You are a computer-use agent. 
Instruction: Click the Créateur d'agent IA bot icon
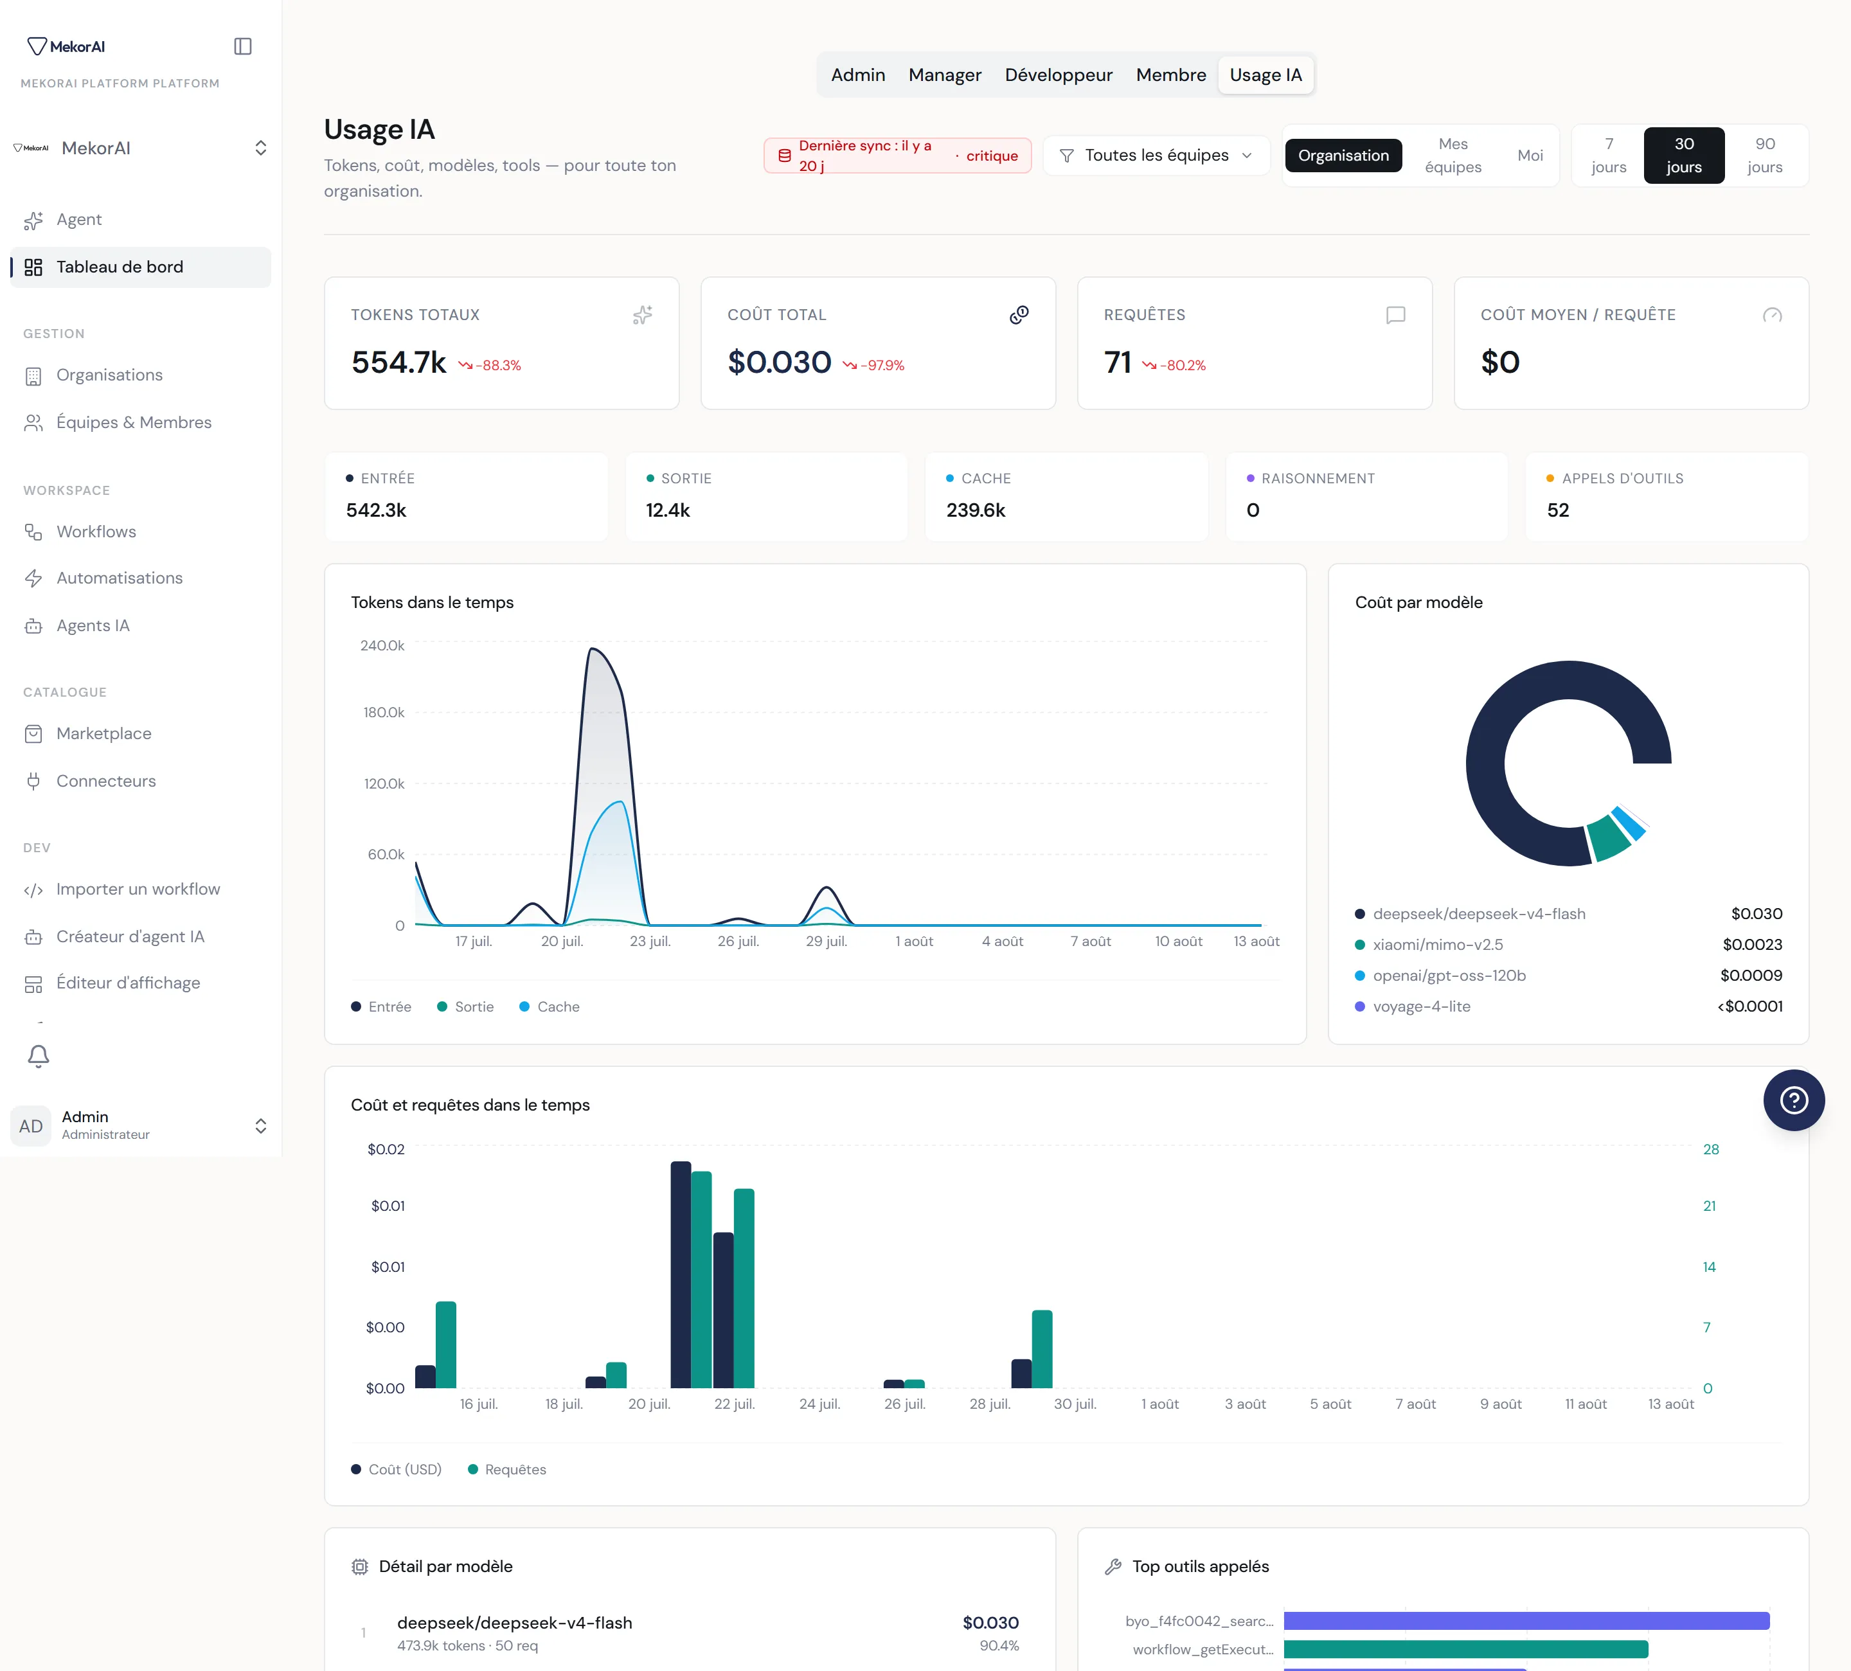pyautogui.click(x=33, y=936)
